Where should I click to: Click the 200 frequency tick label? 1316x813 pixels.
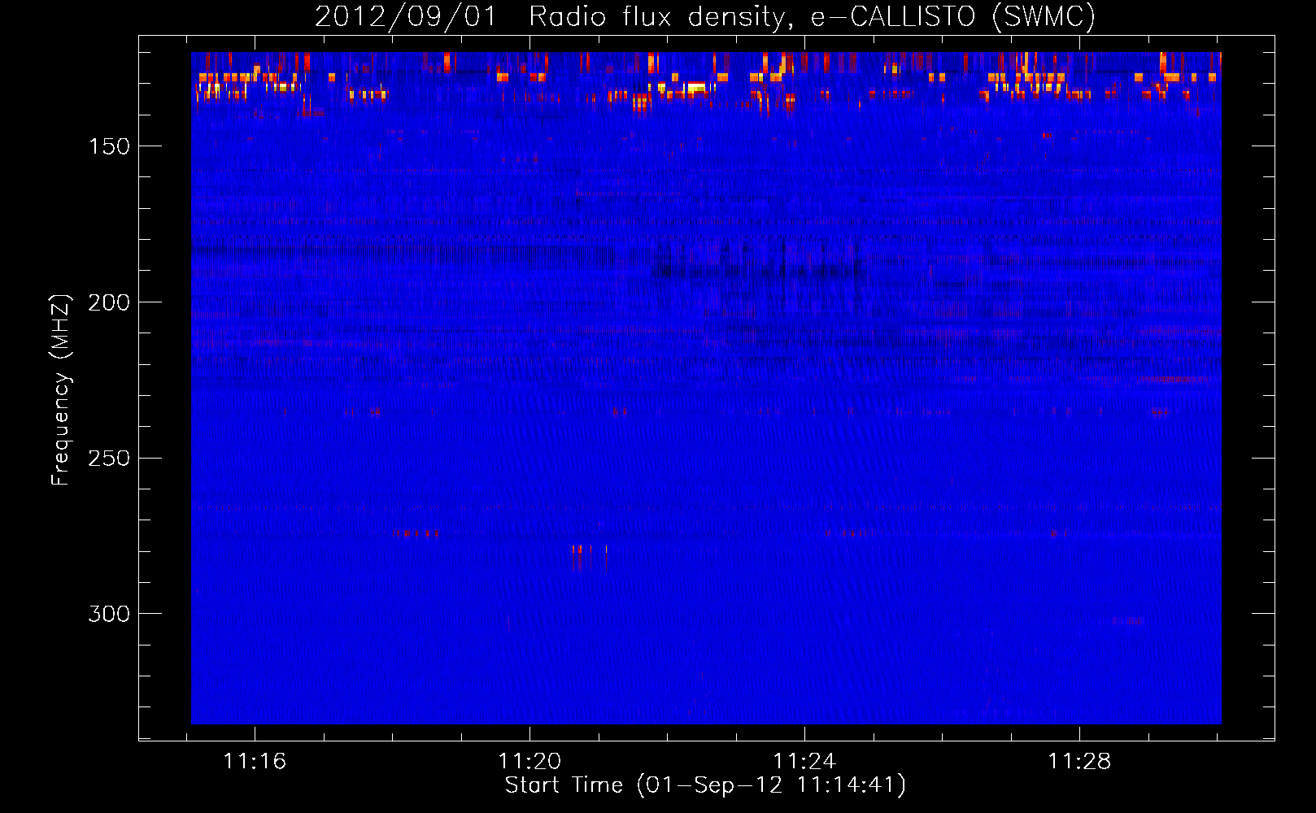(x=109, y=302)
